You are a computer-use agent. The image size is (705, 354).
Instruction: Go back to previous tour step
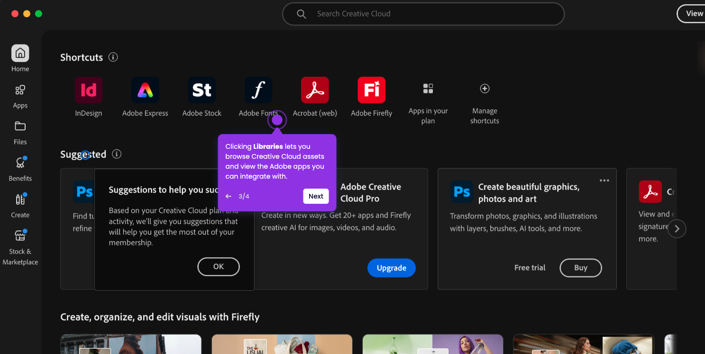pyautogui.click(x=229, y=196)
